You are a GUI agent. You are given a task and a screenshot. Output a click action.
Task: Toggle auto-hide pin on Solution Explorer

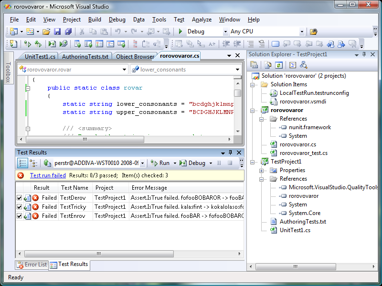click(364, 54)
